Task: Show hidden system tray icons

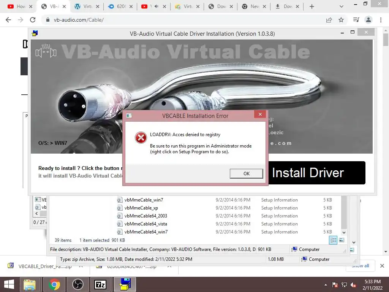Action: (x=326, y=285)
